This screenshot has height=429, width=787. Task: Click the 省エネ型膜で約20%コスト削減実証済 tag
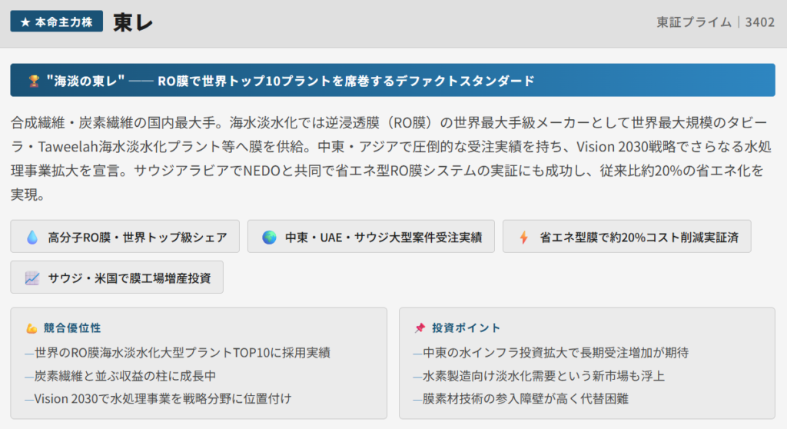pos(626,237)
